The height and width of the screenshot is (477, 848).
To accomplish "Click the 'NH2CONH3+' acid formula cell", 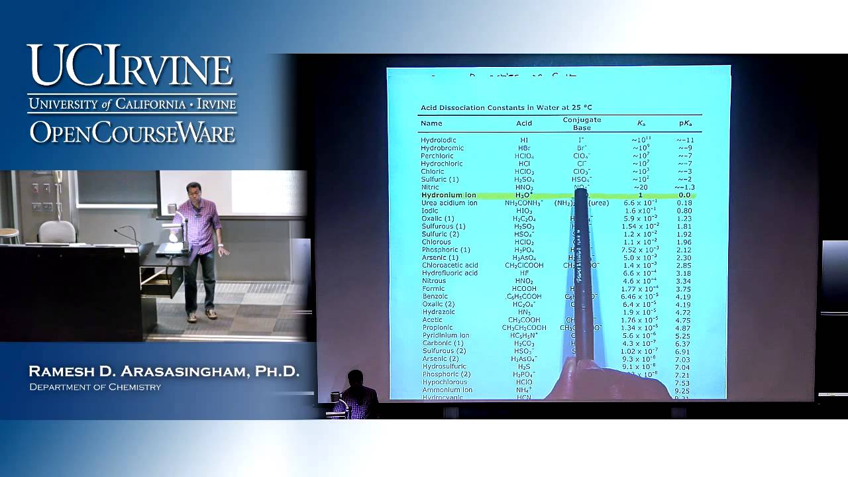I will click(x=524, y=203).
